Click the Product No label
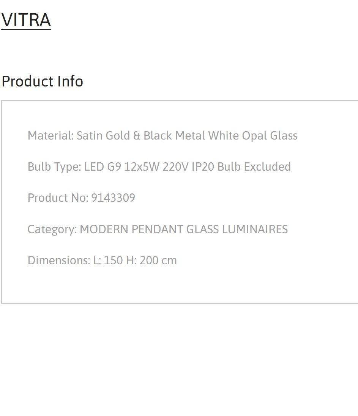 [58, 198]
